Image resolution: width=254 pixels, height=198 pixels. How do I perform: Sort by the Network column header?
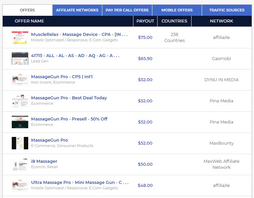point(221,21)
